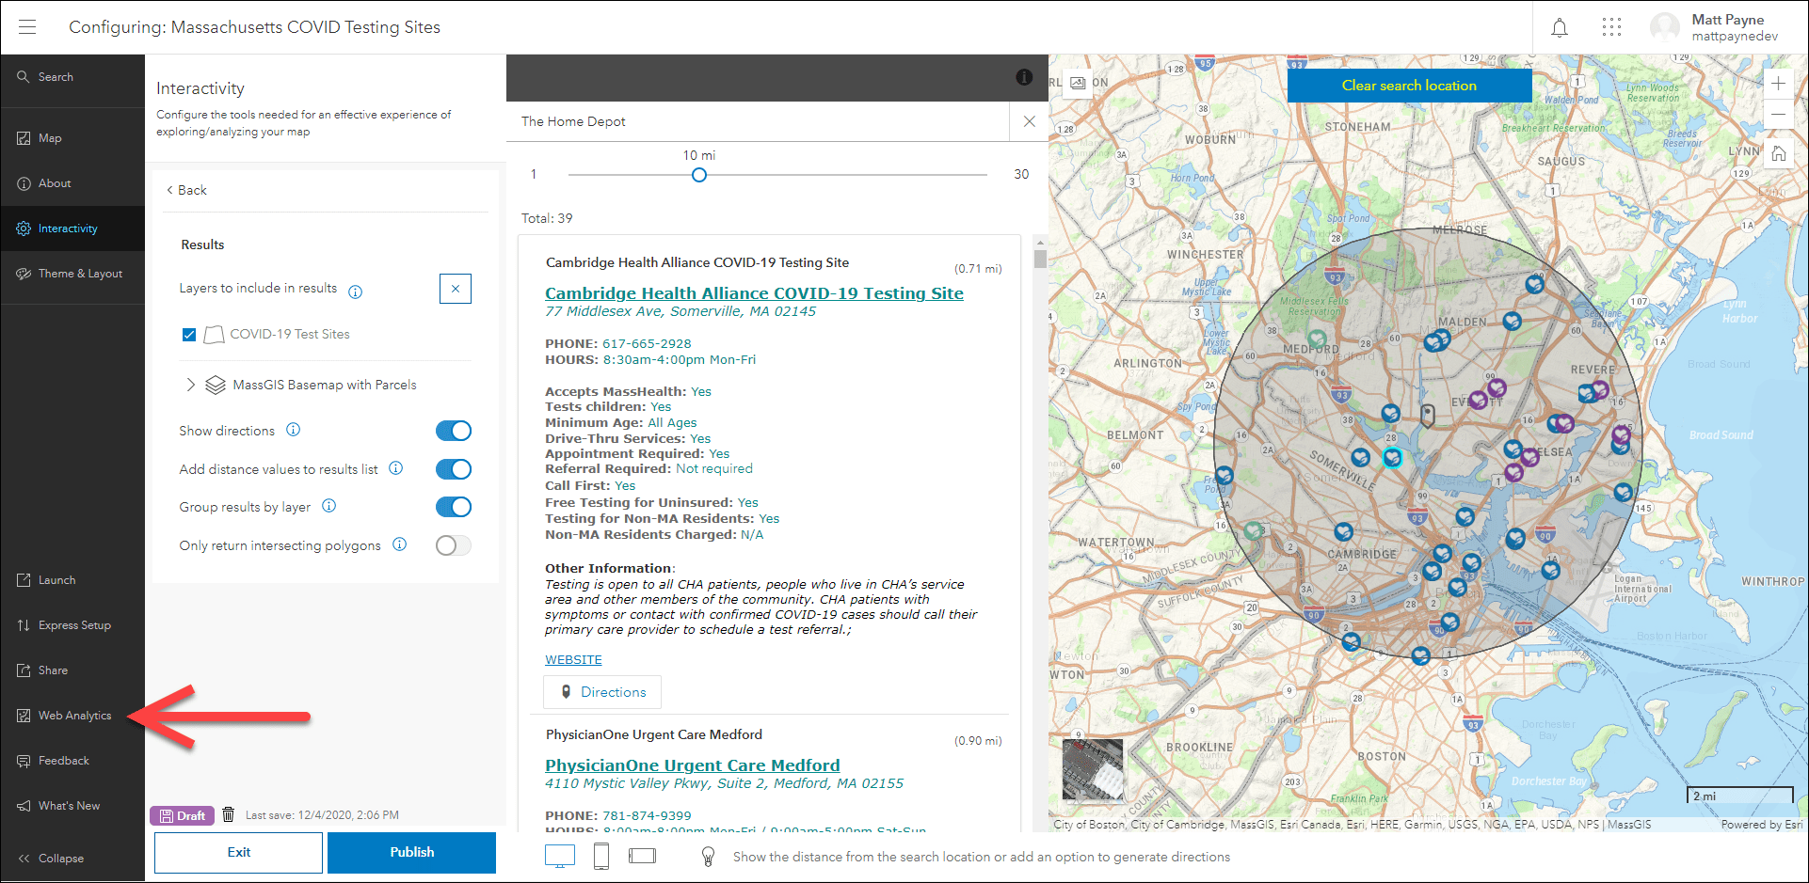
Task: Click the Exit button
Action: 239,852
